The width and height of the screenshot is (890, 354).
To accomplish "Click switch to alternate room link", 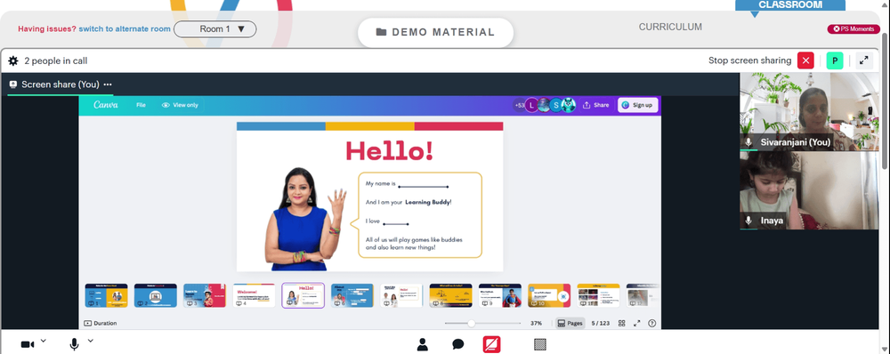I will pos(125,29).
